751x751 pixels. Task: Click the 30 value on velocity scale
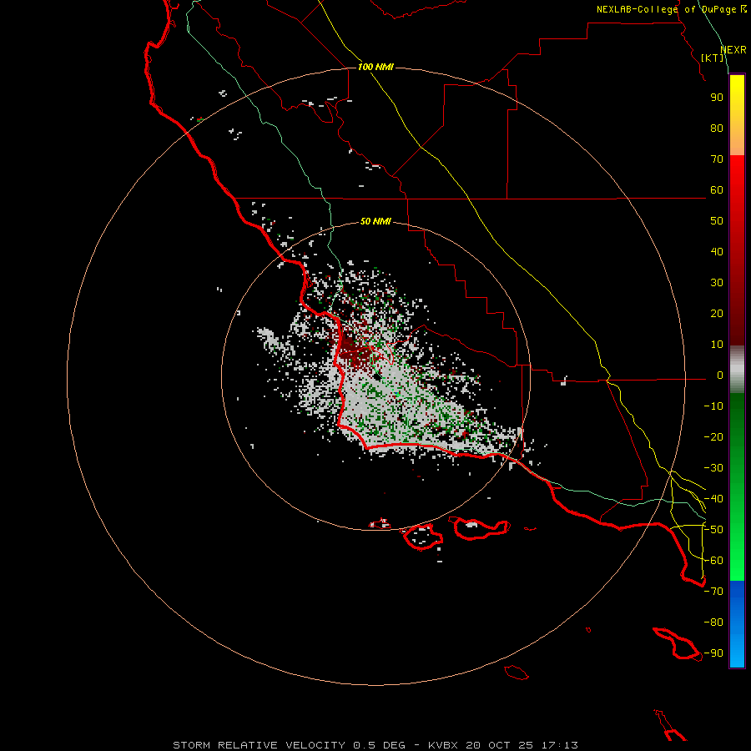717,283
